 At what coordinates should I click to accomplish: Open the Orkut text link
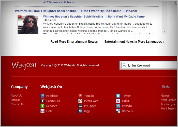click(126, 101)
